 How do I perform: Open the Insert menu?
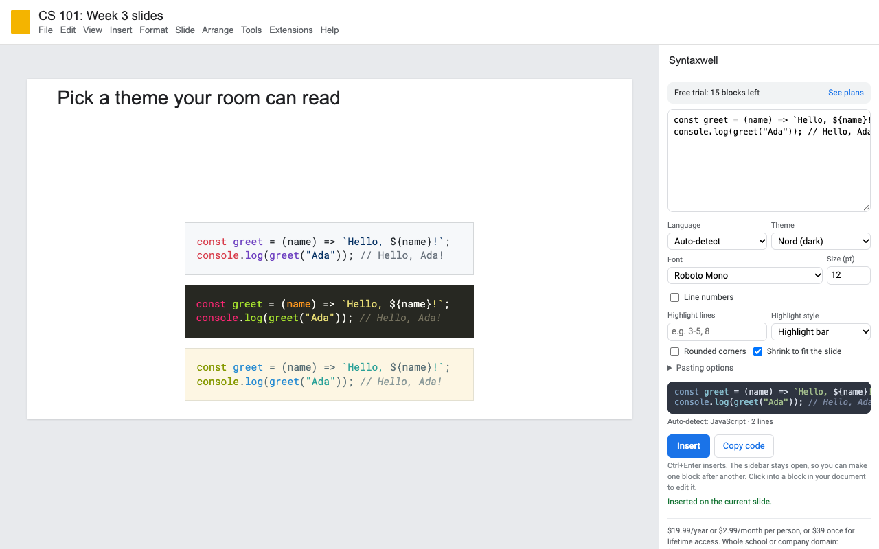click(x=121, y=30)
